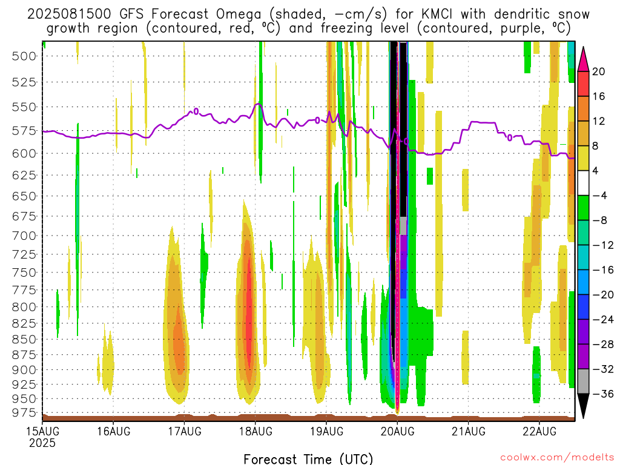Screen dimensions: 620x465
Task: Click the white -4 to 4 colorbar segment
Action: 583,183
